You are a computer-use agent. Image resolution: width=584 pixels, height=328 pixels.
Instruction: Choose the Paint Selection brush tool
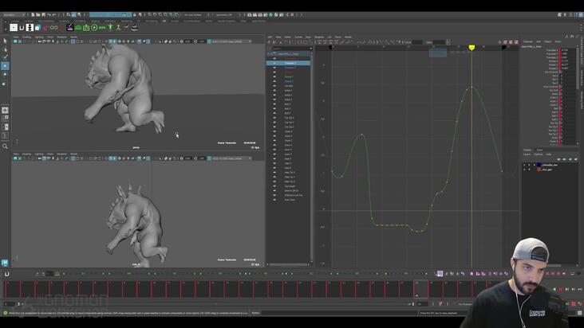click(x=5, y=57)
